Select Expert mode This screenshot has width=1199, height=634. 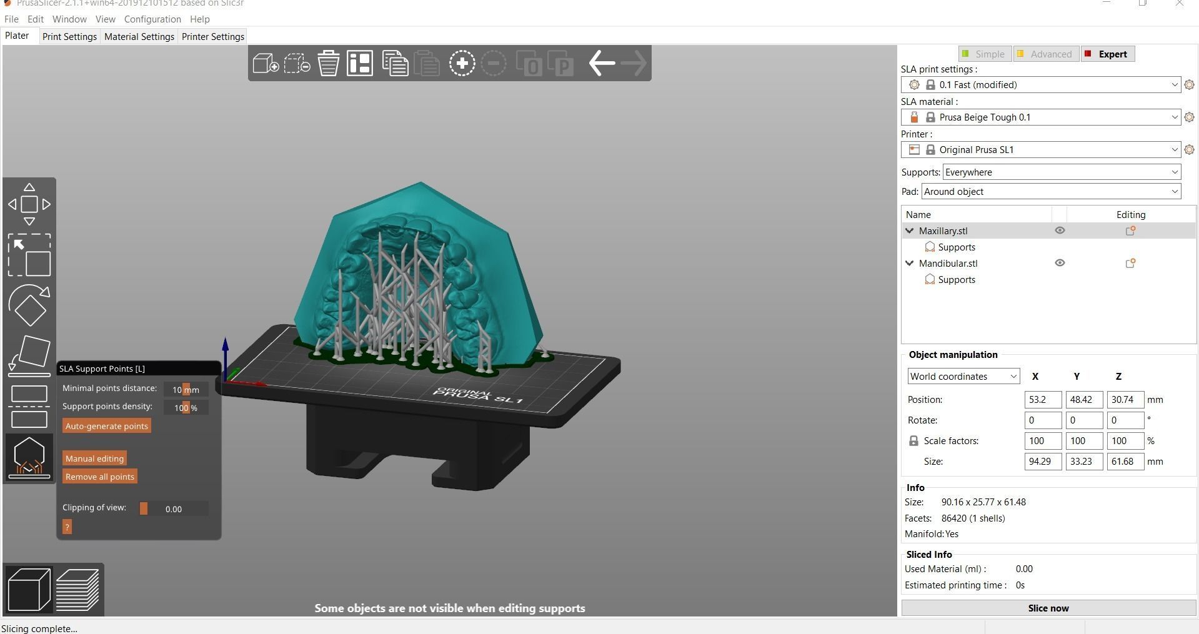click(x=1107, y=54)
